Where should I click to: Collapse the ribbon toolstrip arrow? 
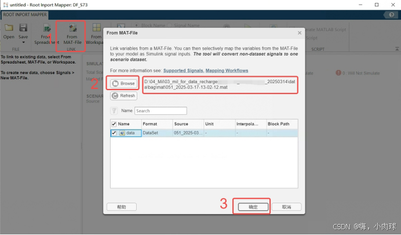[x=397, y=49]
